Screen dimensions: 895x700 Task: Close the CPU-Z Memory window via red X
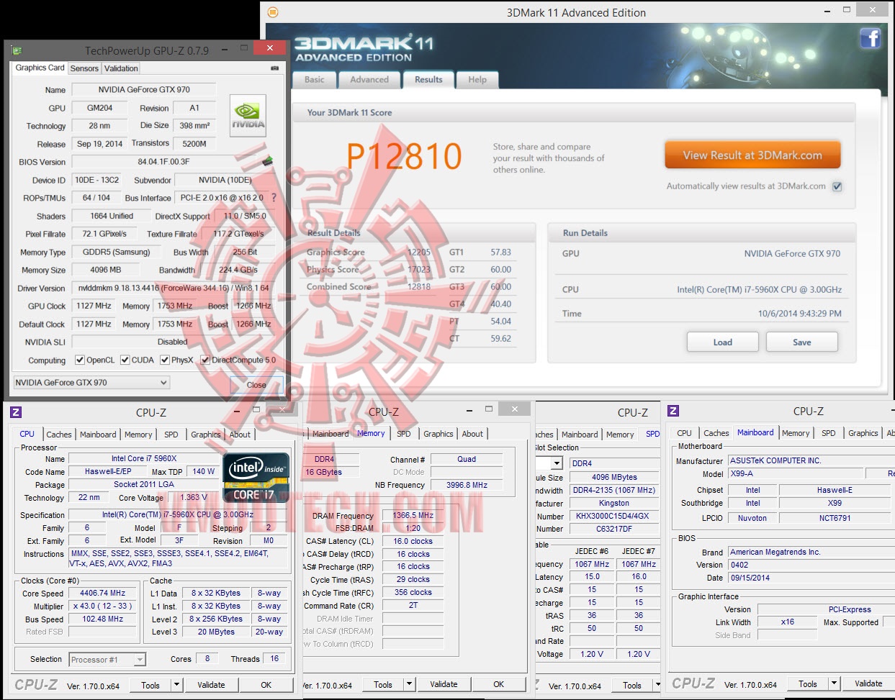click(515, 409)
